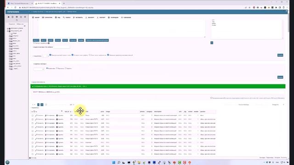Reload the navigation panel tree
This screenshot has height=165, width=294.
coord(17,20)
